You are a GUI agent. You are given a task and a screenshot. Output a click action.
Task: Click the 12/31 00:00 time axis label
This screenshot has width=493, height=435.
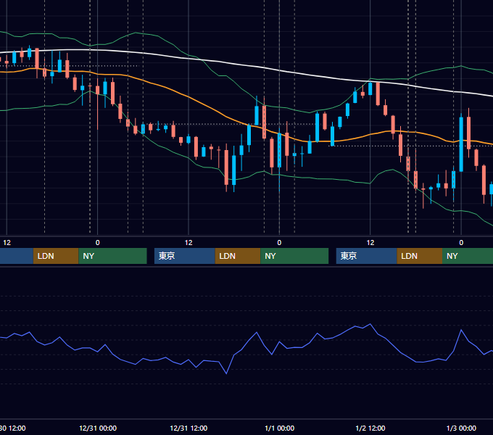point(98,428)
